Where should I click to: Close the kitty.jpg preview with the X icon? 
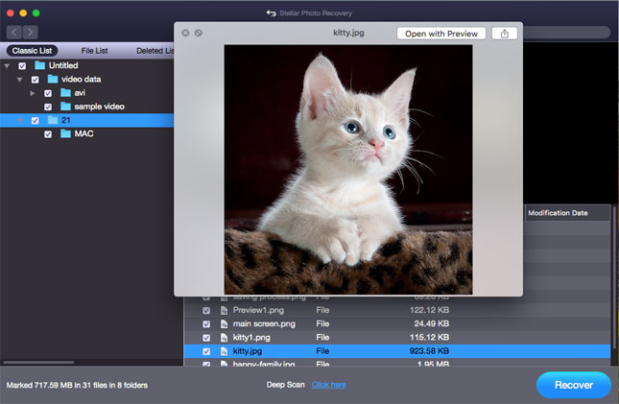pos(185,33)
